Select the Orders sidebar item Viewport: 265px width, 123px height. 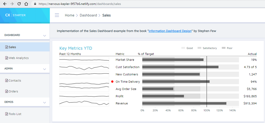(12, 91)
